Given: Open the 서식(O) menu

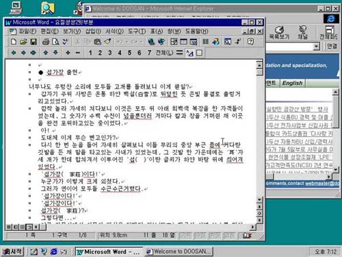Looking at the screenshot, I should click(x=114, y=32).
